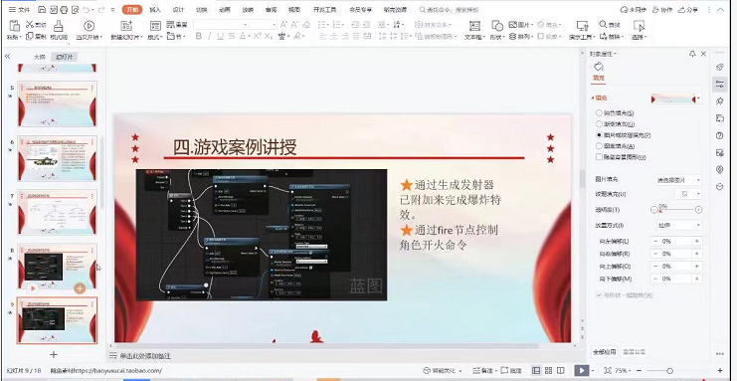Click the save icon in quick toolbar
This screenshot has width=737, height=381.
pos(42,9)
